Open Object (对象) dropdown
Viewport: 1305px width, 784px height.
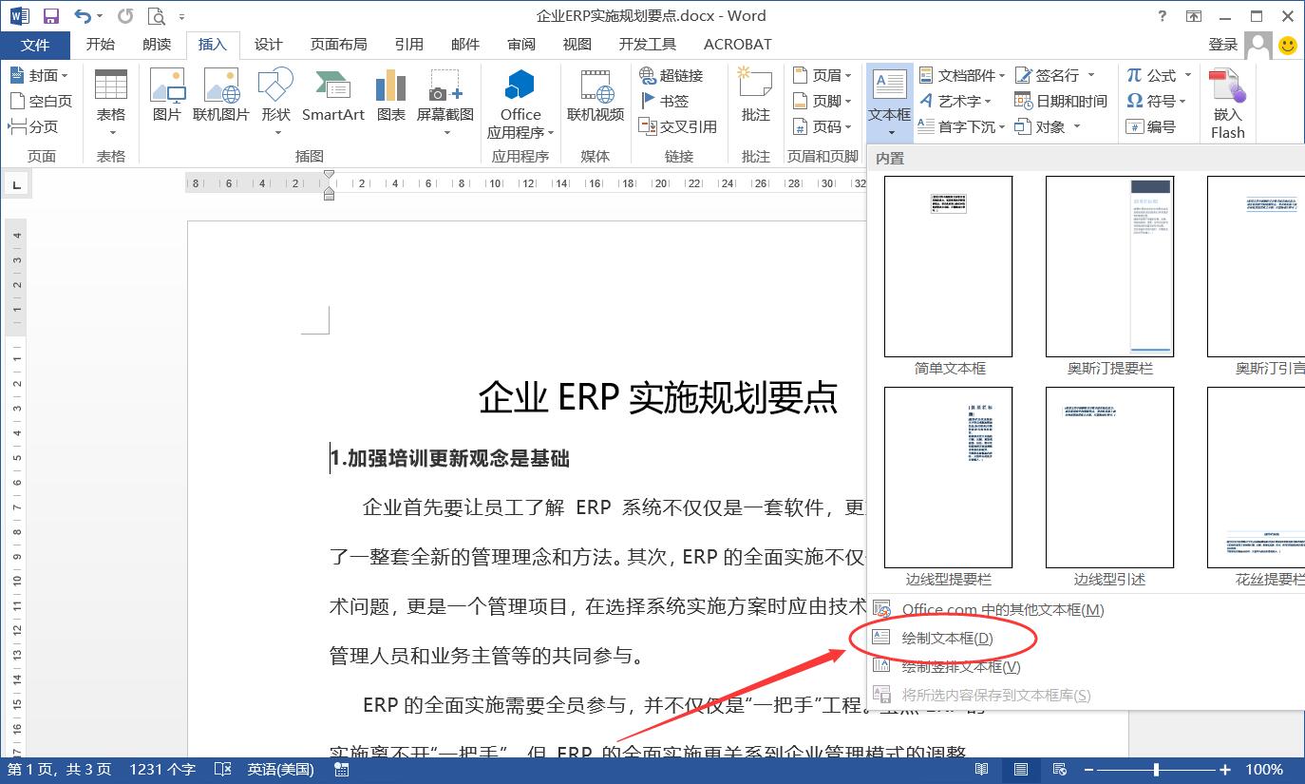[1048, 126]
